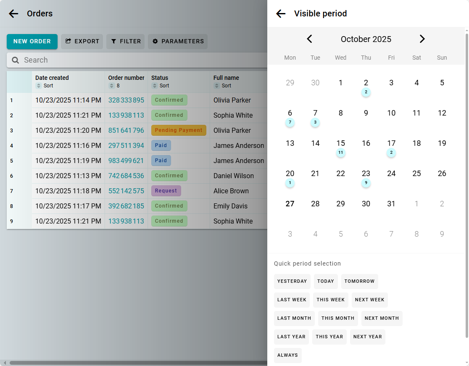Close Visible period panel via back arrow
Screen dimensions: 469x366
click(281, 13)
